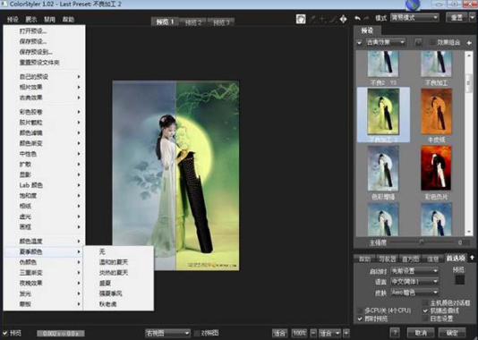
Task: Toggle the 即时预览 checkbox
Action: tap(360, 319)
